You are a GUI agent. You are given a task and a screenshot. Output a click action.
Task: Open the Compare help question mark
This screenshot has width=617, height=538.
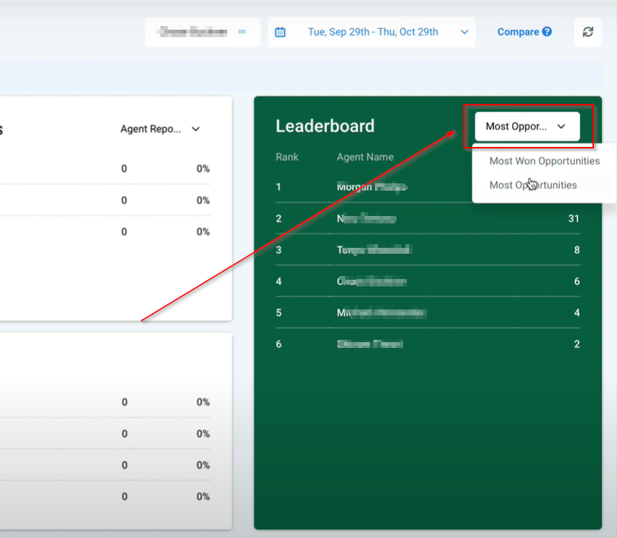(547, 31)
